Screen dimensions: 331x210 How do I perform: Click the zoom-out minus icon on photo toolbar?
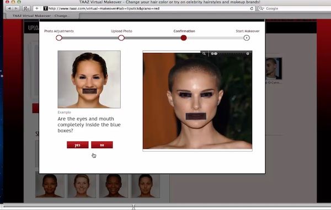coord(212,54)
